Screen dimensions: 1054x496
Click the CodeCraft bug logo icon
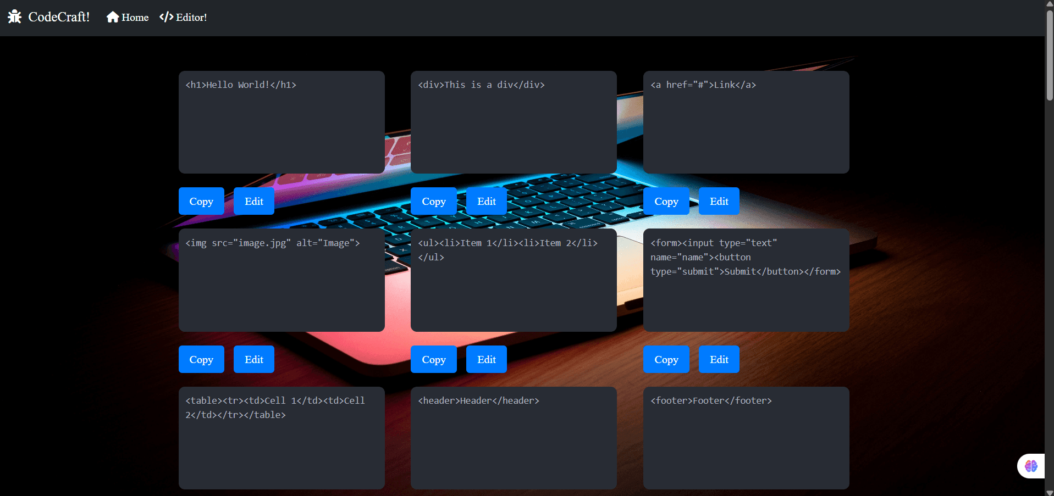(x=15, y=17)
